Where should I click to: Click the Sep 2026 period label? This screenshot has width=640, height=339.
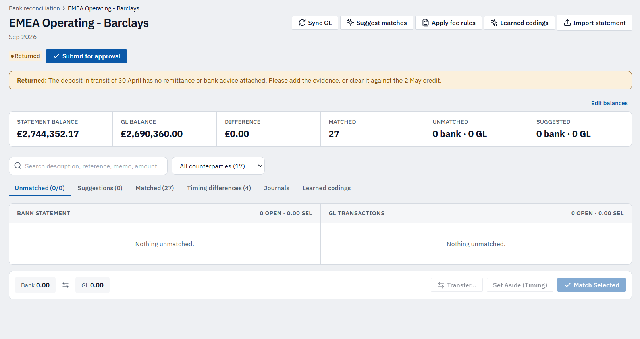pyautogui.click(x=23, y=37)
